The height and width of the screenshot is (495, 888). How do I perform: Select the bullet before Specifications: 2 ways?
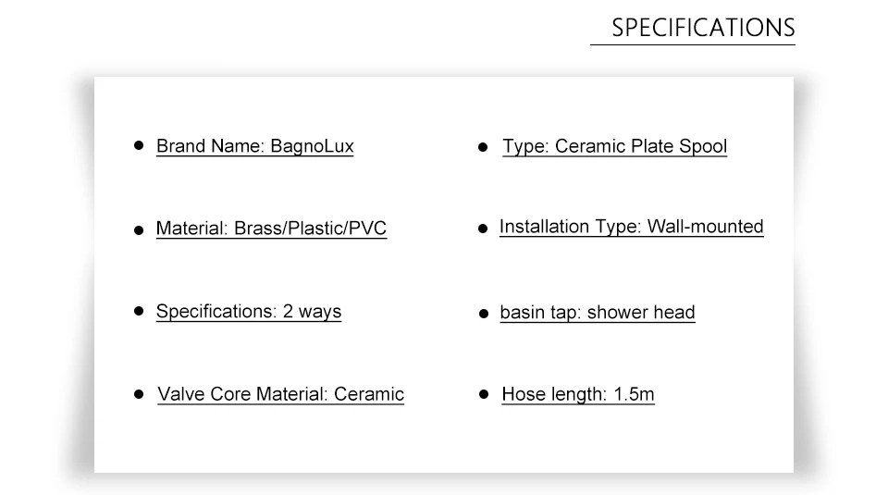pos(139,311)
